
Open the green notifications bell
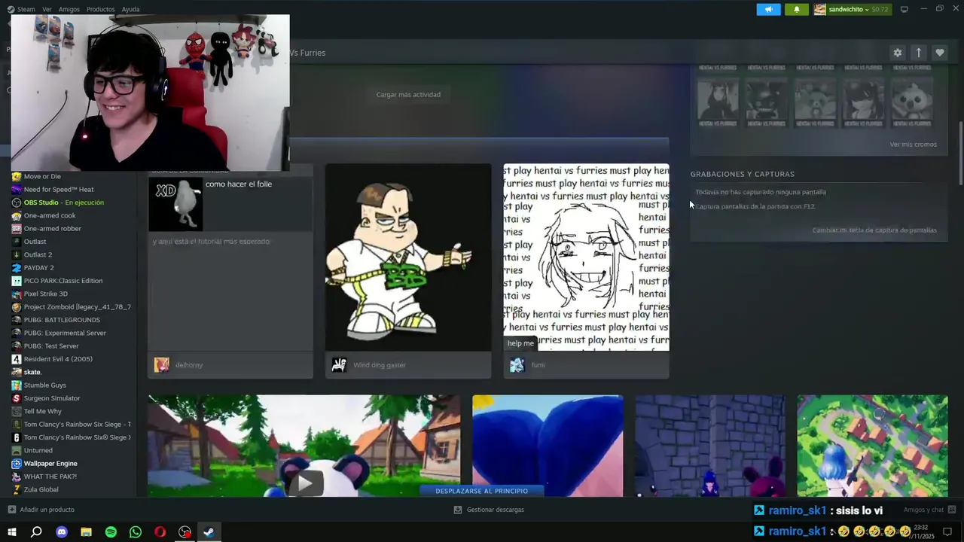pyautogui.click(x=796, y=9)
